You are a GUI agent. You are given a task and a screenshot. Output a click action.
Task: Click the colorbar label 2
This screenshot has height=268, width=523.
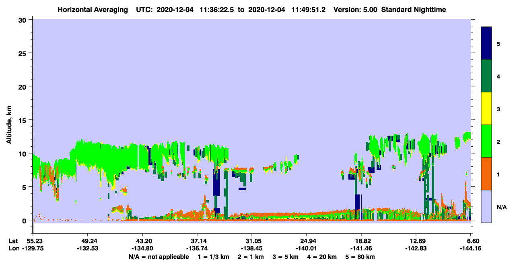pyautogui.click(x=498, y=142)
